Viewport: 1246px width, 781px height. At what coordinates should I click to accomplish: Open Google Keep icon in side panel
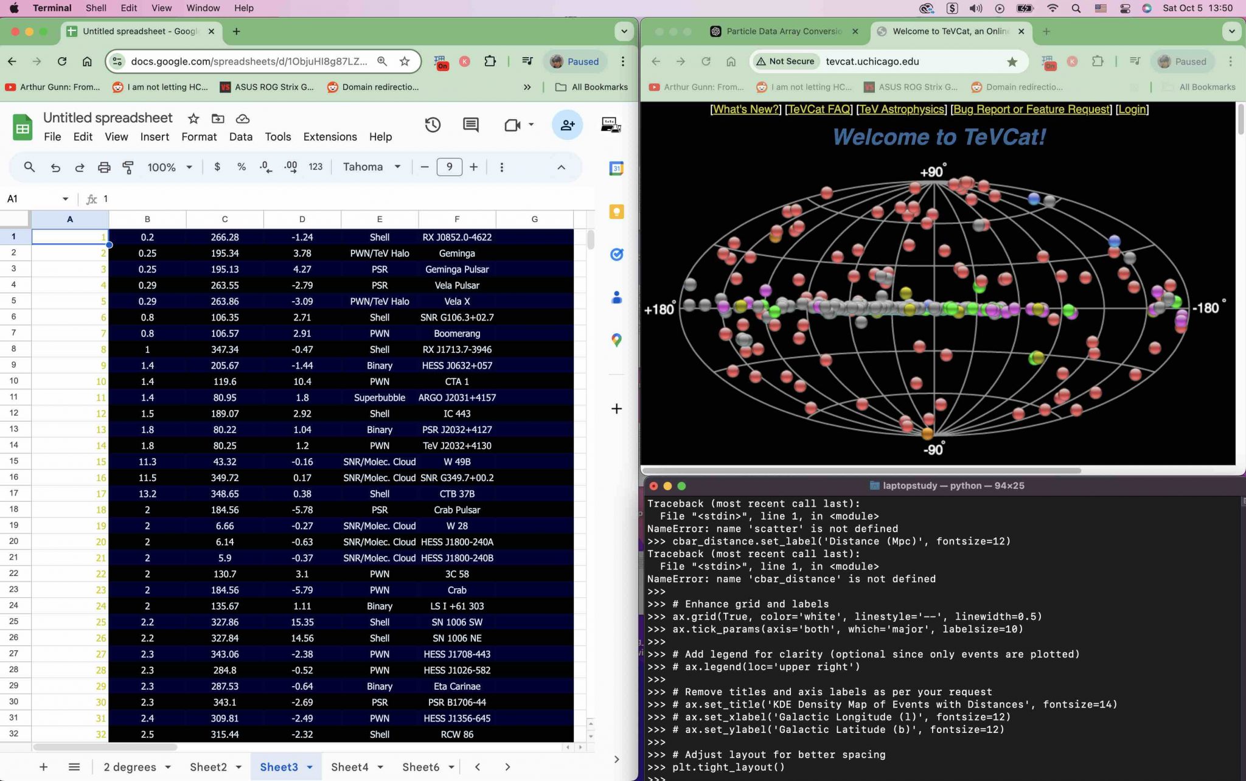point(616,212)
